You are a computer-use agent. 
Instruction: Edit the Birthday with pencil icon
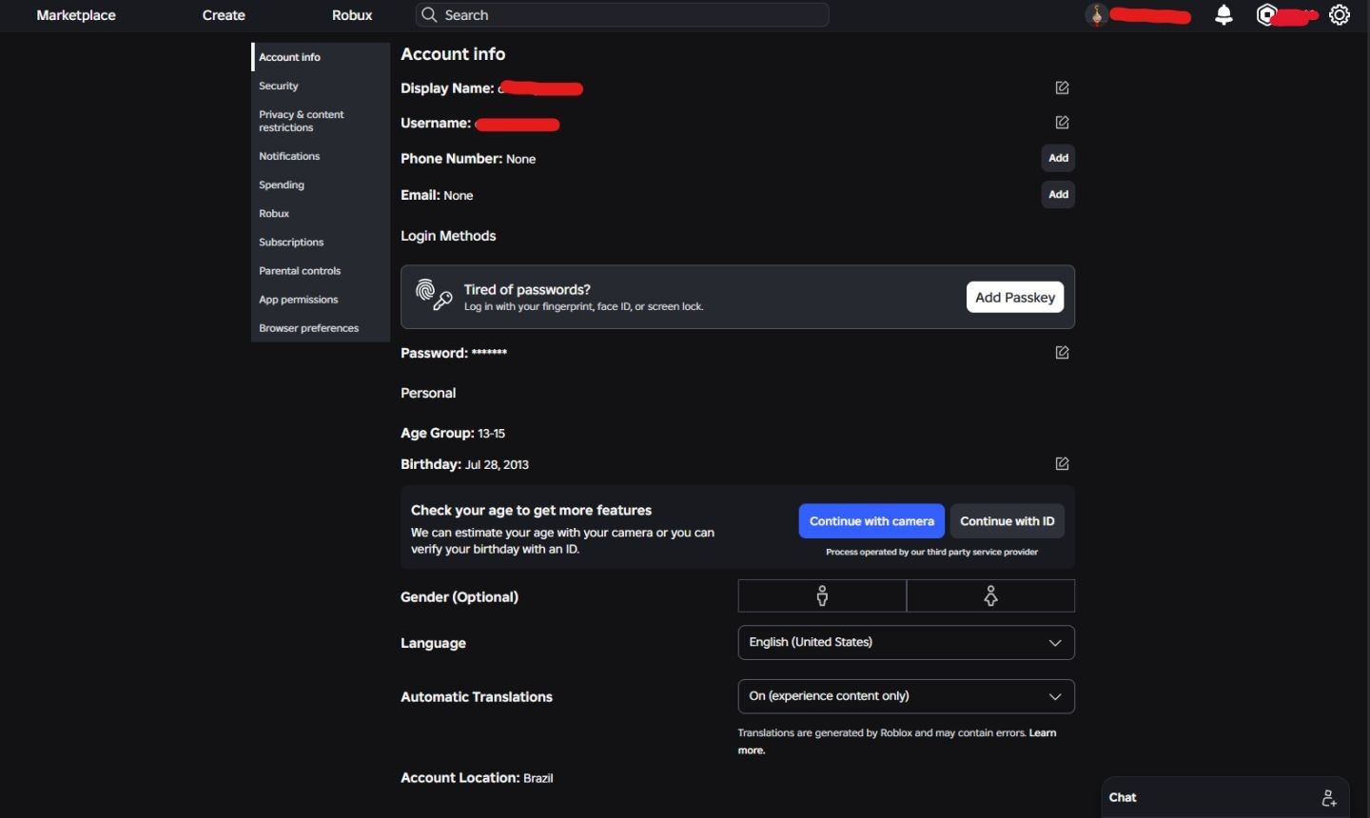point(1062,464)
